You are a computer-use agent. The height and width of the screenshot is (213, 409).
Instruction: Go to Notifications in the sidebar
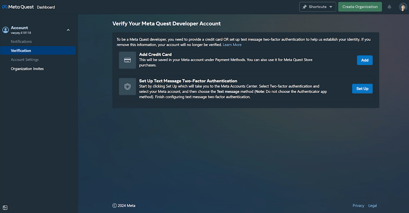21,41
